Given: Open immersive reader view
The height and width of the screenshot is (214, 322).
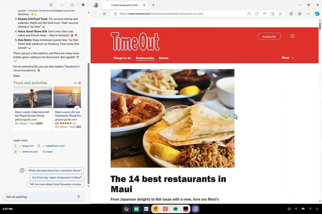Looking at the screenshot, I should click(x=272, y=14).
